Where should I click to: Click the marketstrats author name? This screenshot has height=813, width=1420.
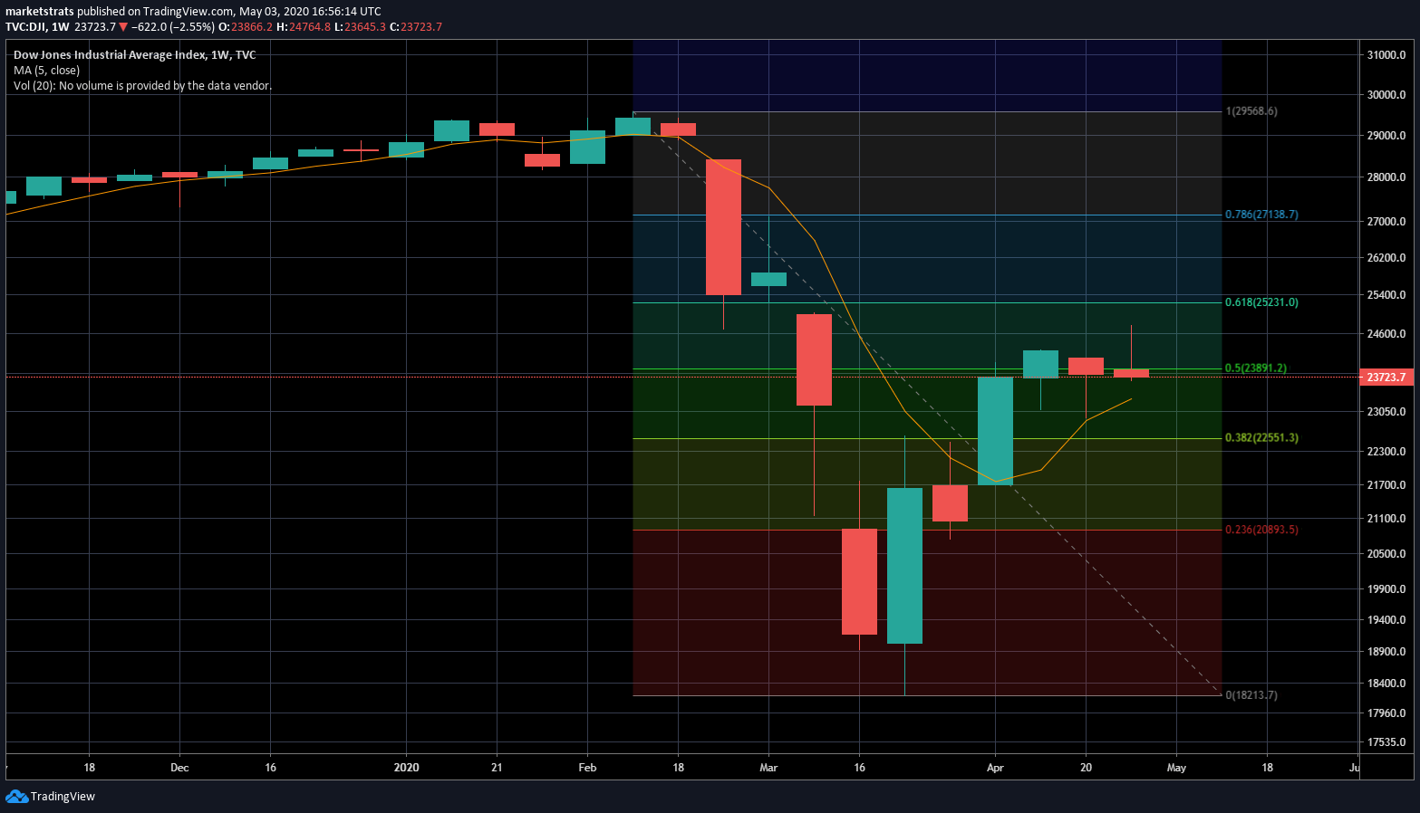point(39,12)
